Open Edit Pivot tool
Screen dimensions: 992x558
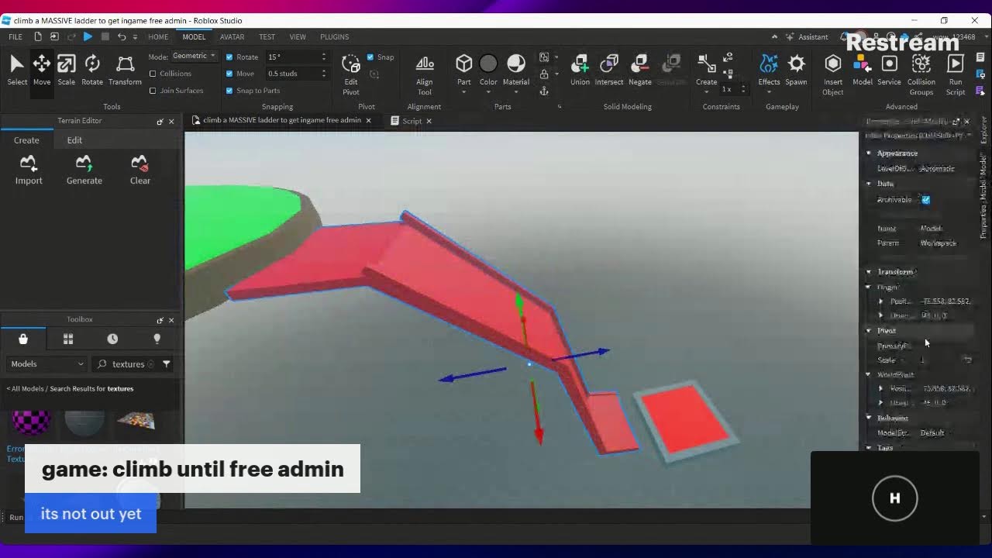click(351, 74)
